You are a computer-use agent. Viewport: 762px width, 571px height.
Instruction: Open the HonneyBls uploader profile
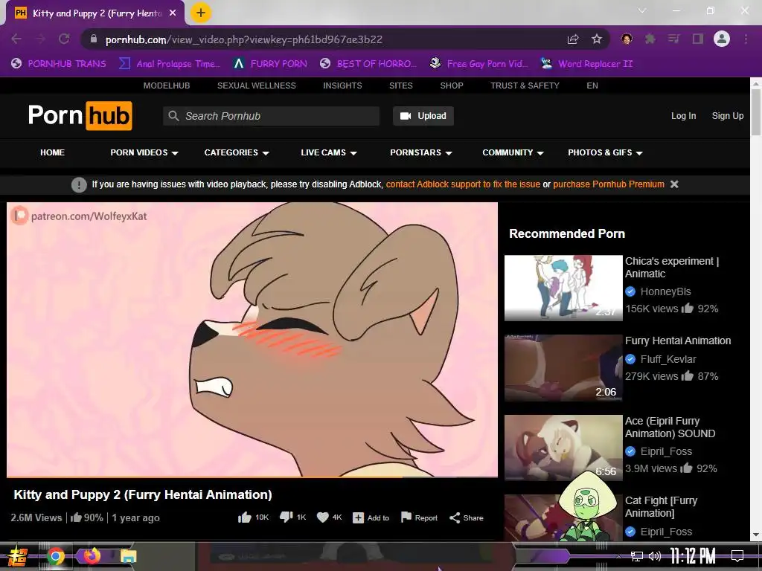[665, 291]
